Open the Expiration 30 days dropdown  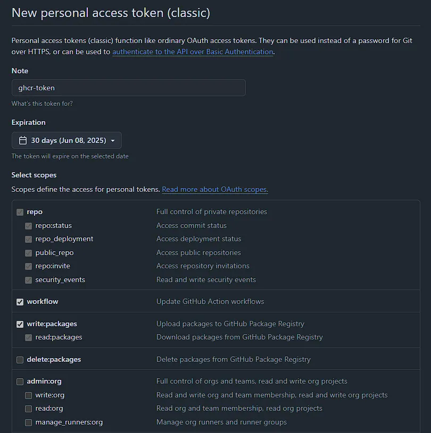(67, 141)
